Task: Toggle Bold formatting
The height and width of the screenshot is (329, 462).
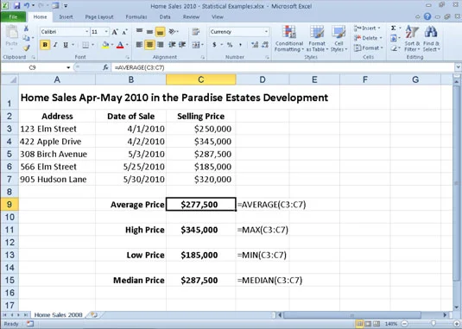Action: 45,45
